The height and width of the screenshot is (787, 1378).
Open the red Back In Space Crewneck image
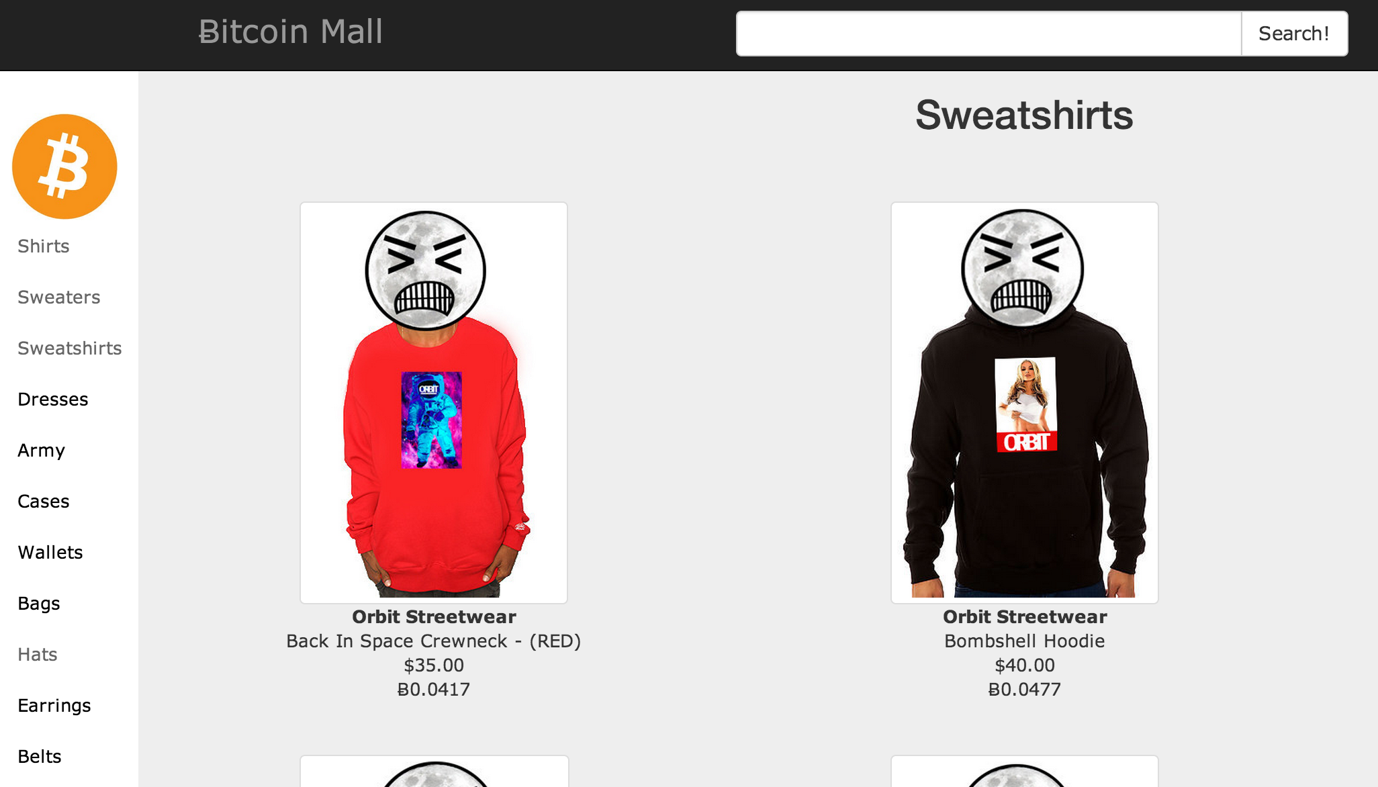pyautogui.click(x=434, y=403)
